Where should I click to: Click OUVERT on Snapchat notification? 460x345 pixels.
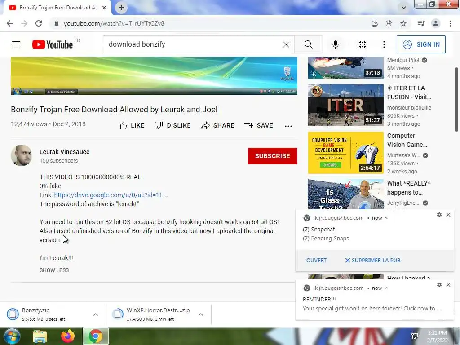coord(316,261)
